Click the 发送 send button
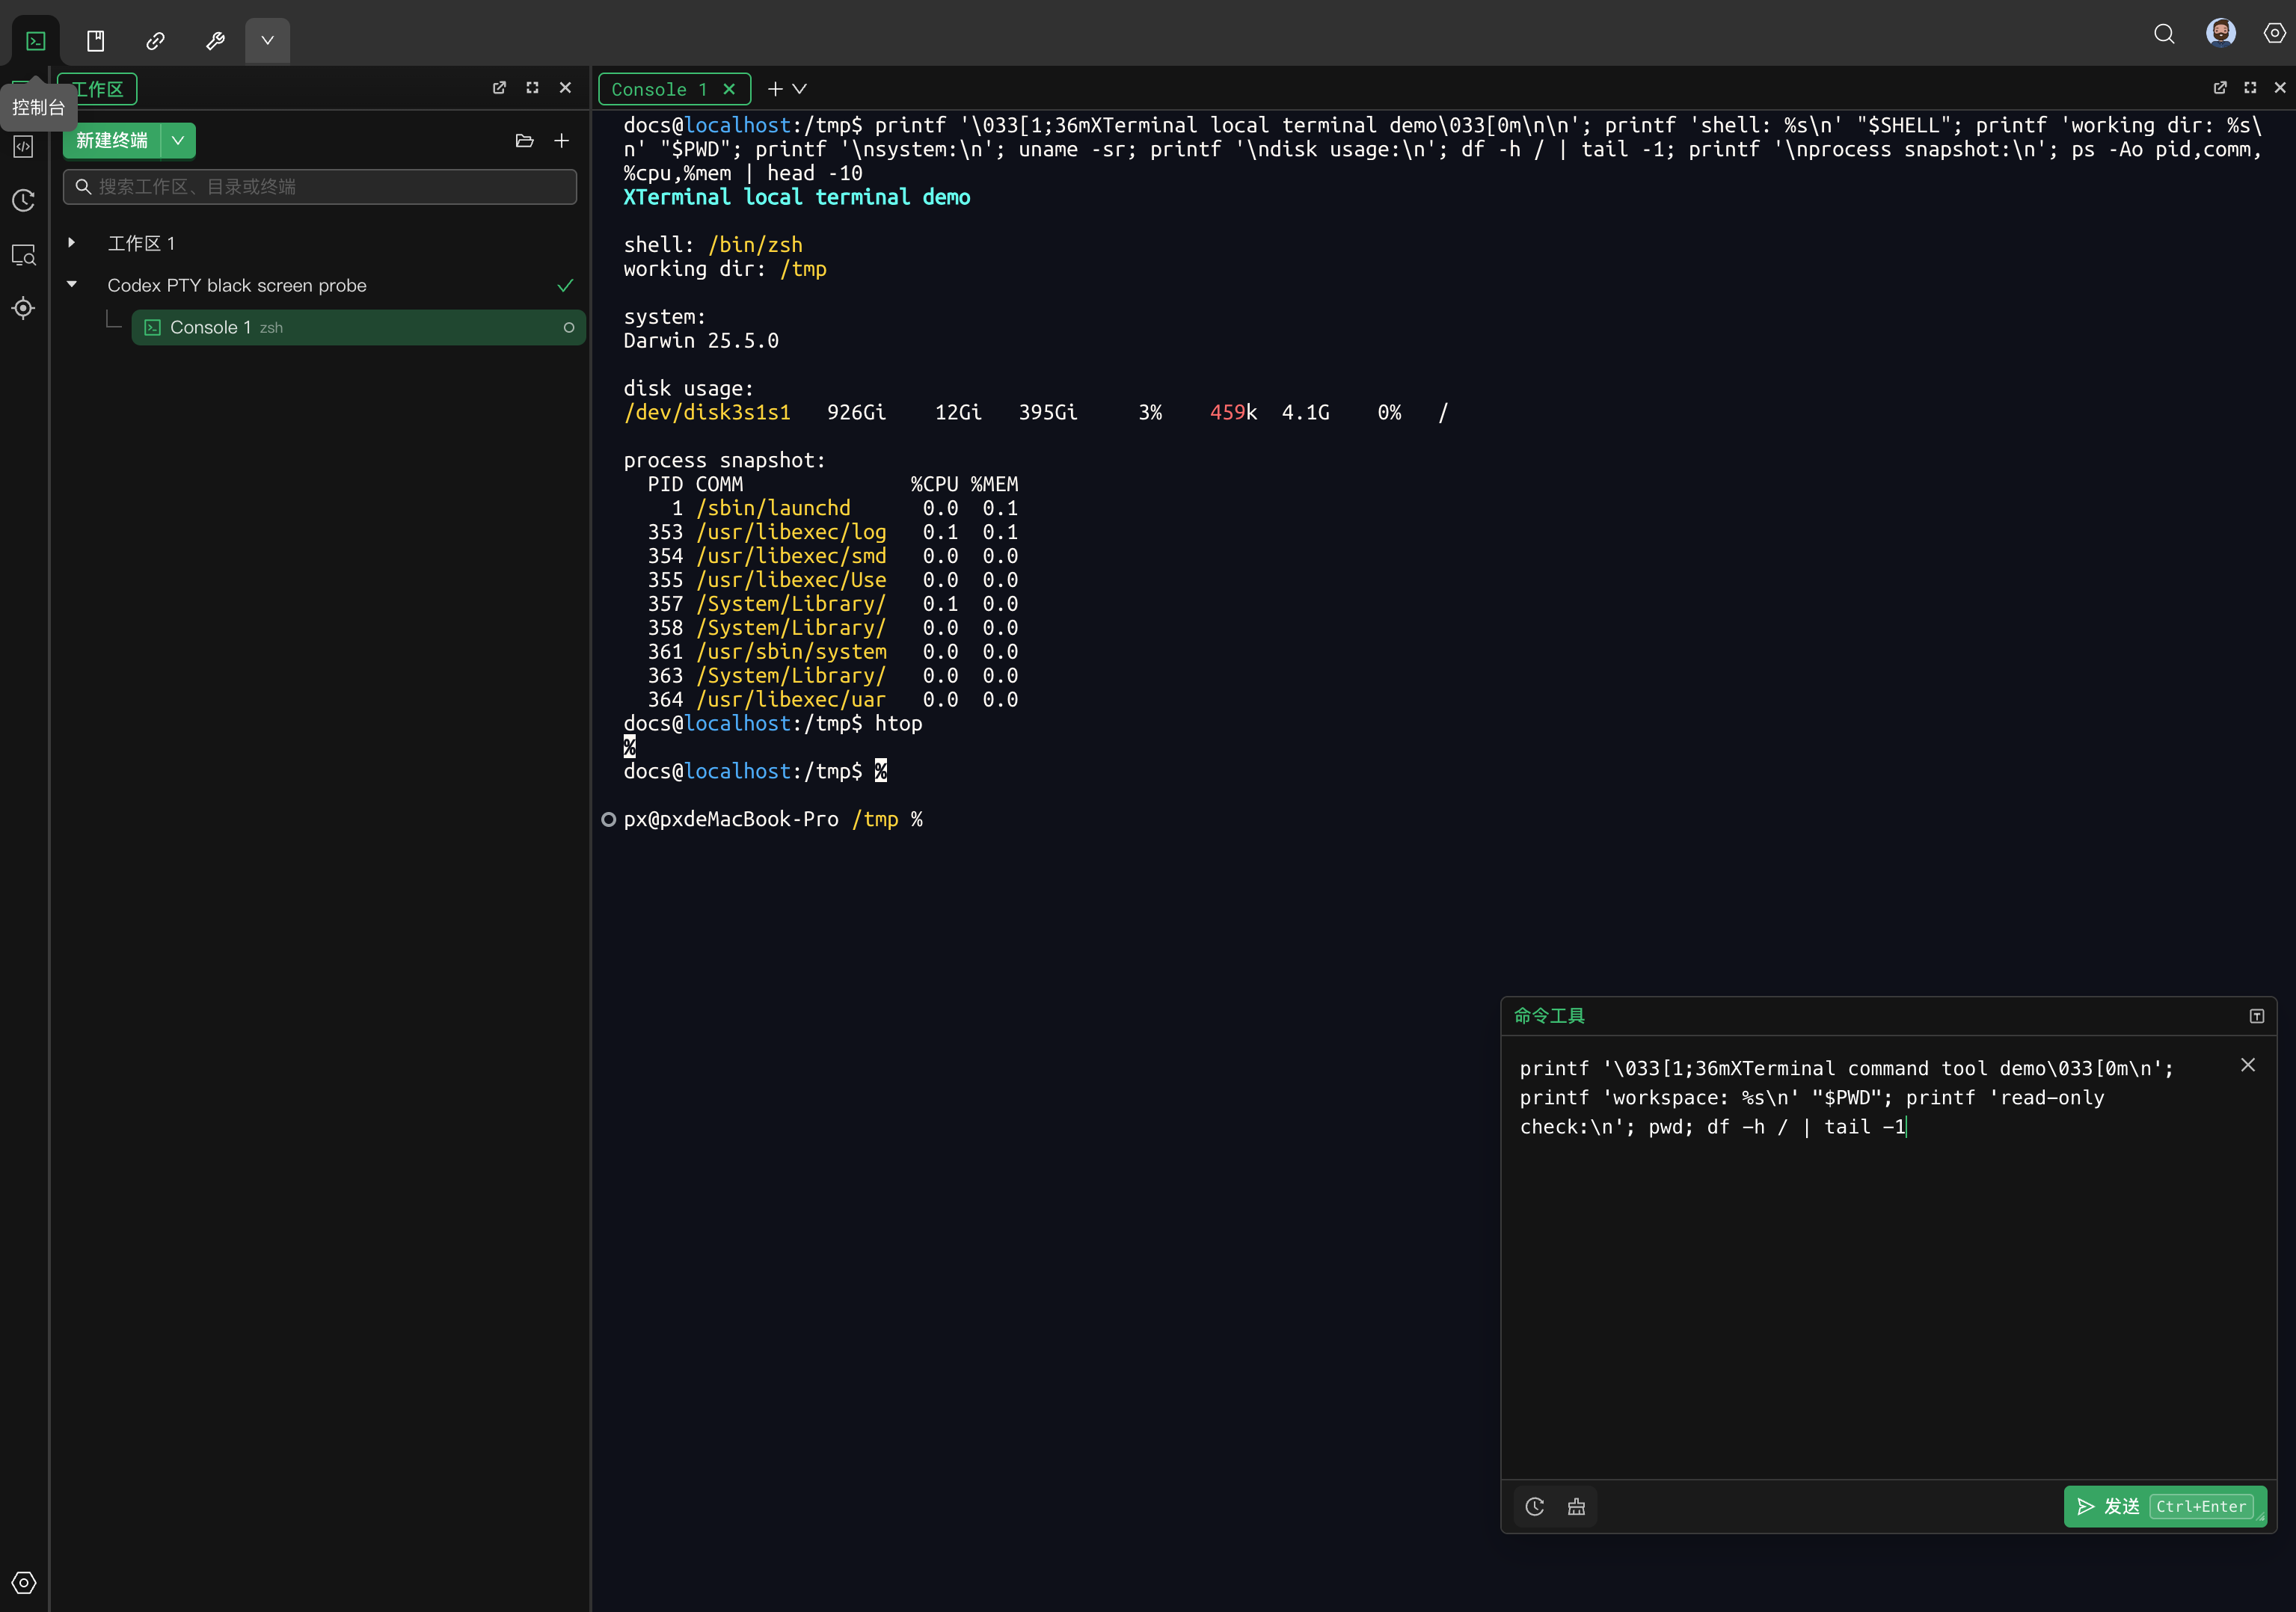The height and width of the screenshot is (1612, 2296). click(2165, 1507)
